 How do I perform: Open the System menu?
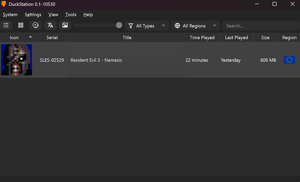[x=10, y=14]
